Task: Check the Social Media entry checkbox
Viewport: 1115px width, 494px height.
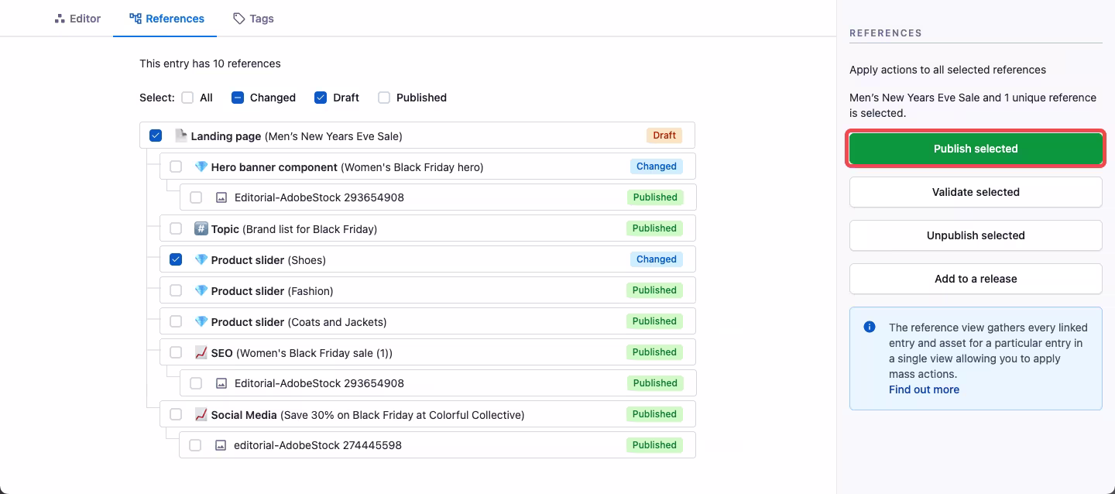Action: coord(176,414)
